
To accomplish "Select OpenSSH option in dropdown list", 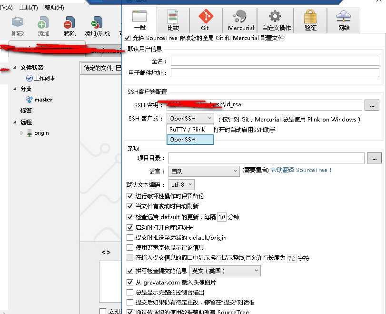I will tap(190, 140).
